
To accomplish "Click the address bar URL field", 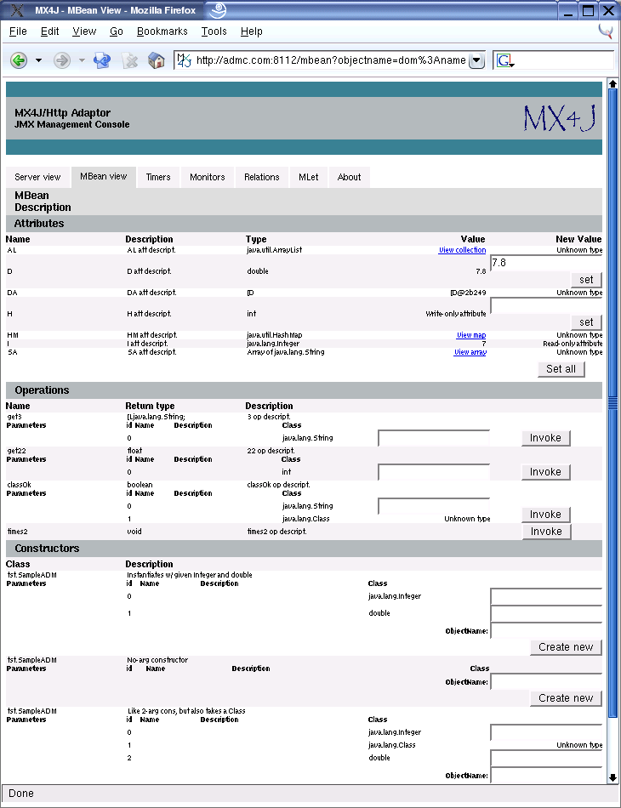I will point(331,60).
